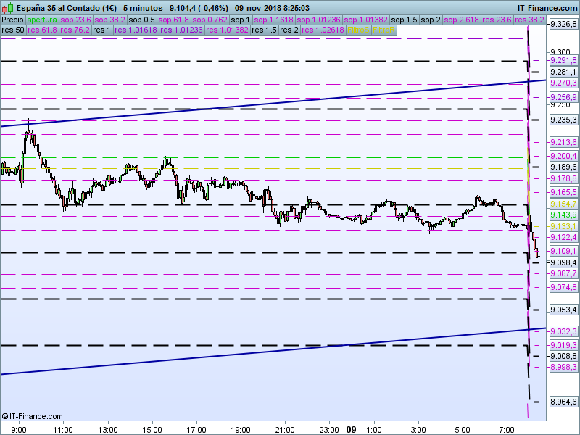This screenshot has height=435, width=580.
Task: Click the sop 2.618 legend tag
Action: click(x=462, y=20)
